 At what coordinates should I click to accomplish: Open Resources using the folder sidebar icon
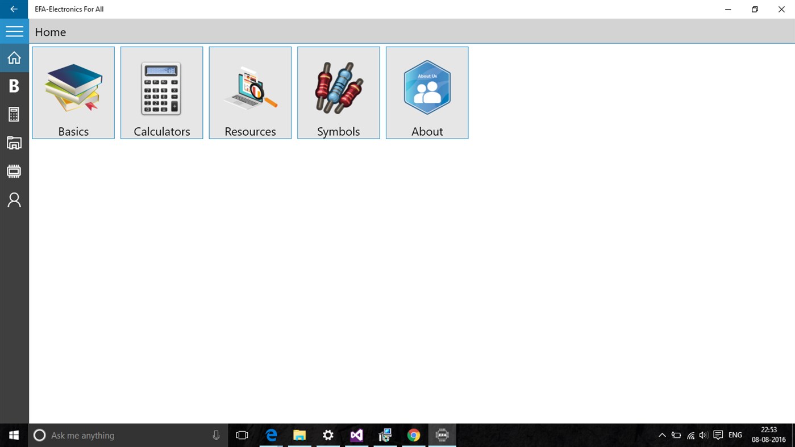tap(14, 143)
